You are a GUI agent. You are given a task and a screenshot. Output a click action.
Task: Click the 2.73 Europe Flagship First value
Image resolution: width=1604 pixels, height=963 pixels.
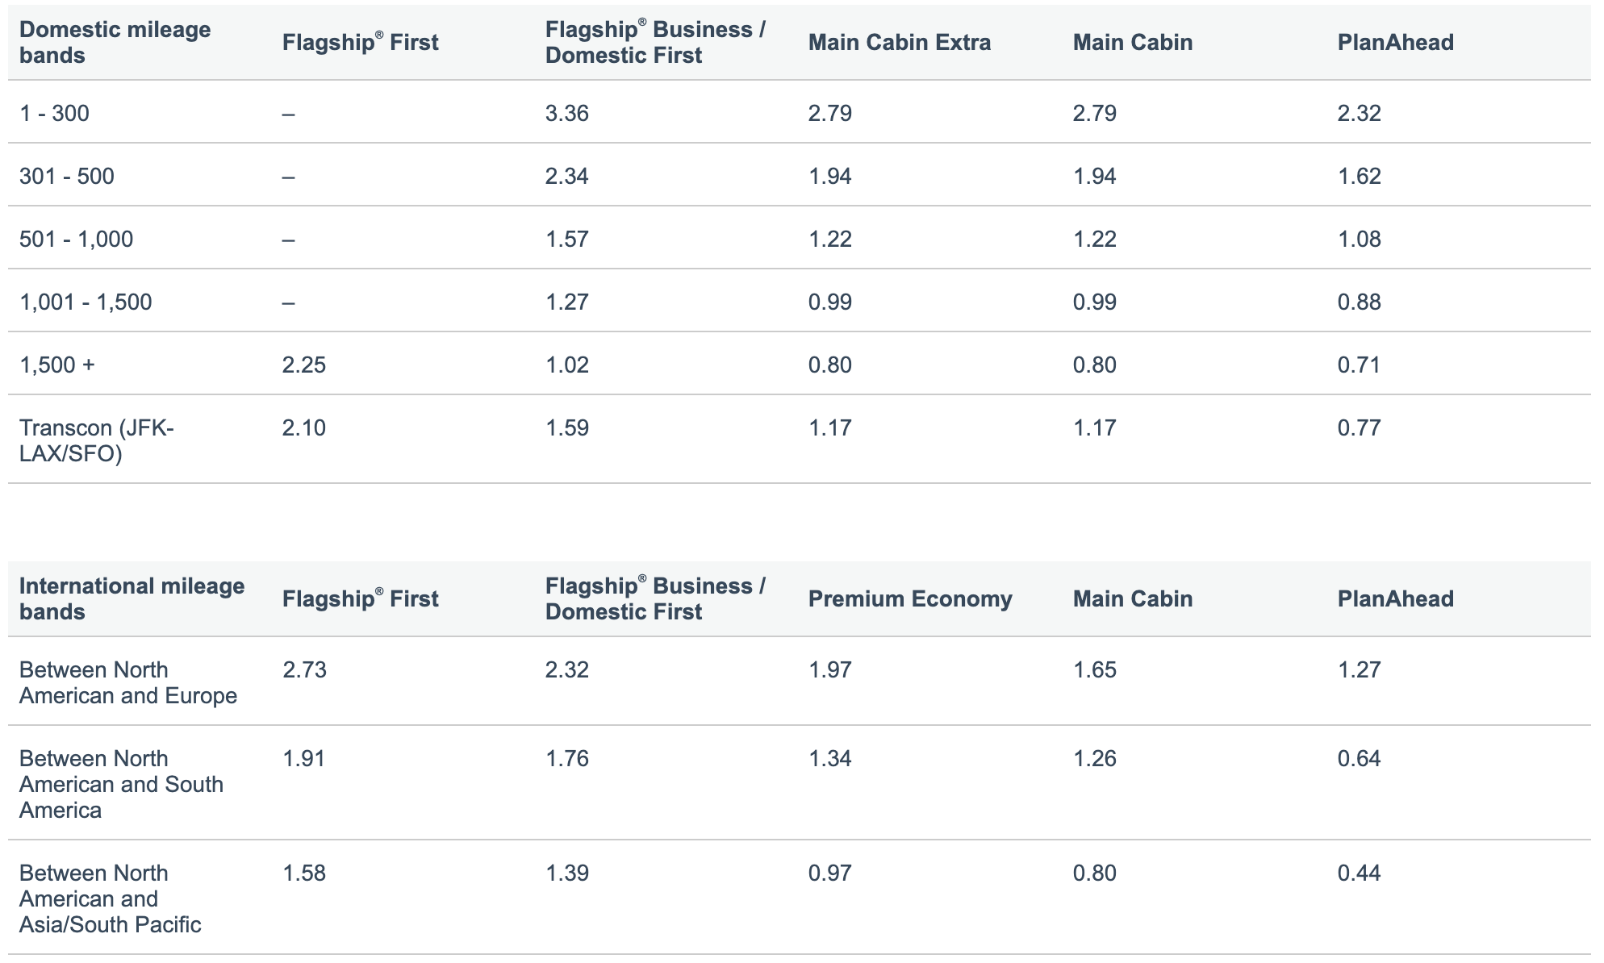[x=304, y=669]
